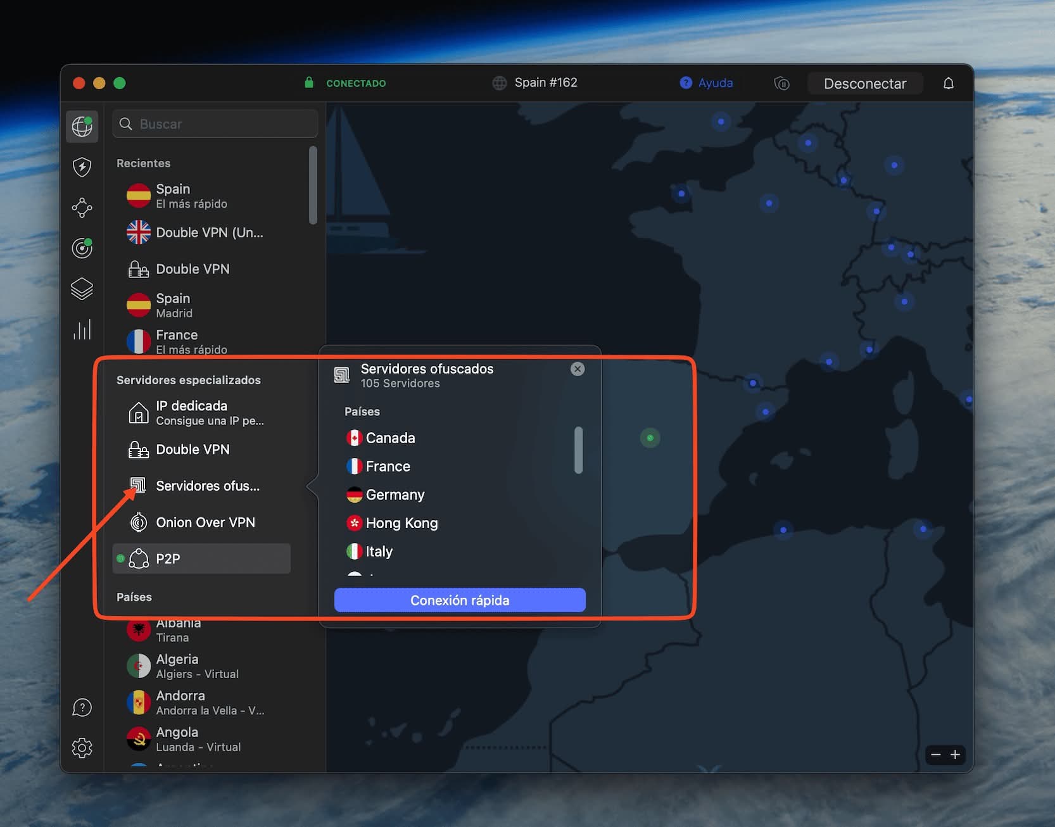Image resolution: width=1055 pixels, height=827 pixels.
Task: Click the green lock connected icon
Action: pos(309,82)
